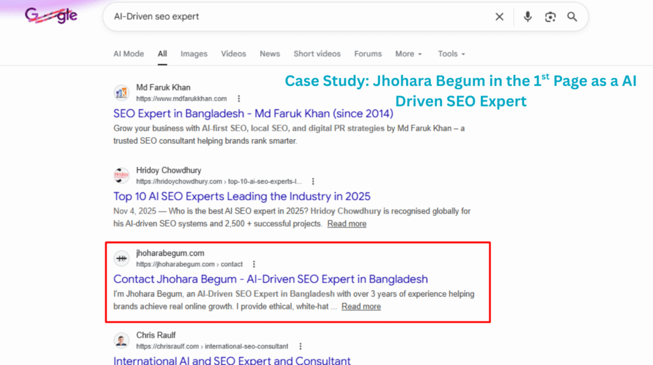The image size is (653, 365).
Task: Switch to Videos tab
Action: [233, 54]
